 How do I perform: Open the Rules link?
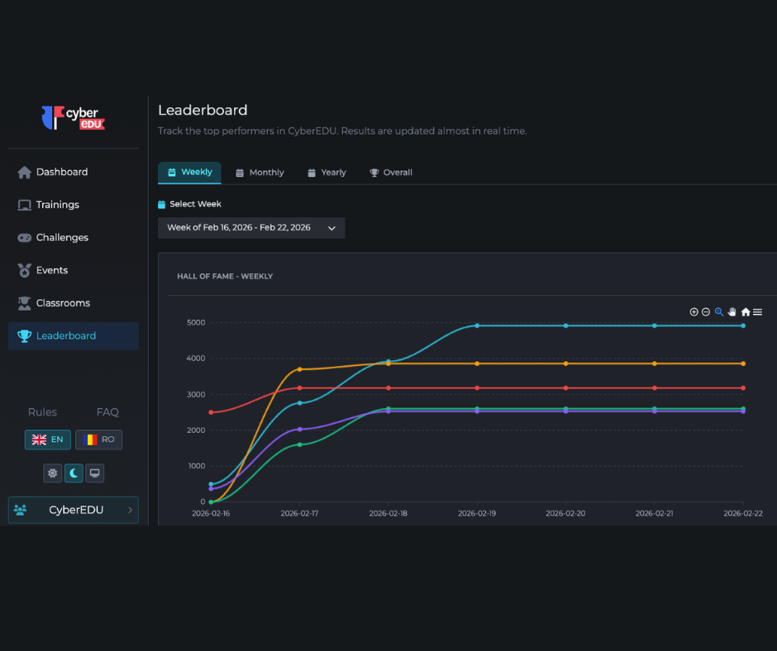click(x=42, y=412)
